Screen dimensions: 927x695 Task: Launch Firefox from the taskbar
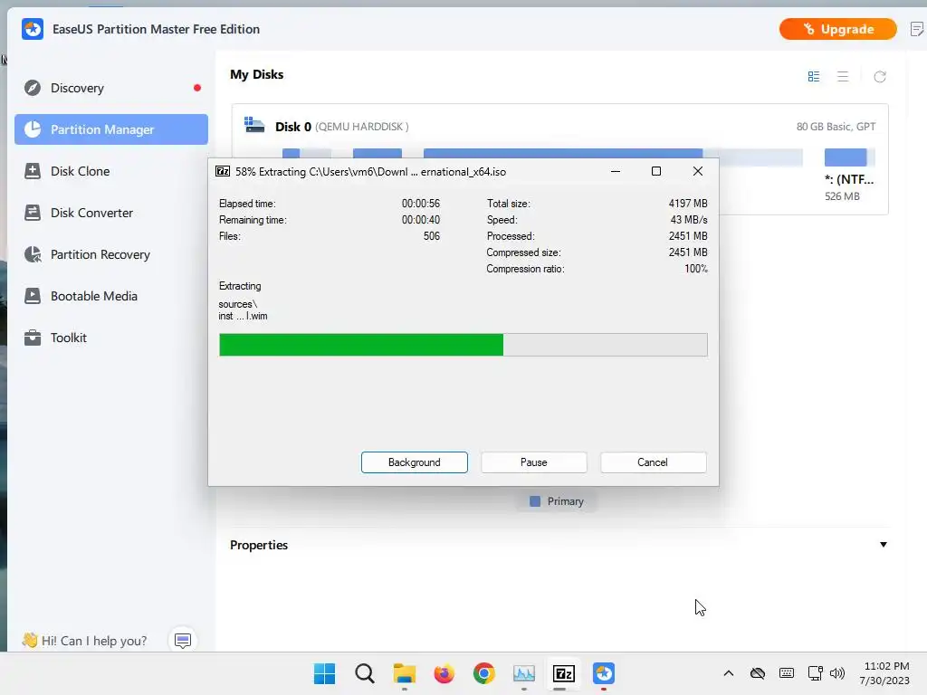444,673
